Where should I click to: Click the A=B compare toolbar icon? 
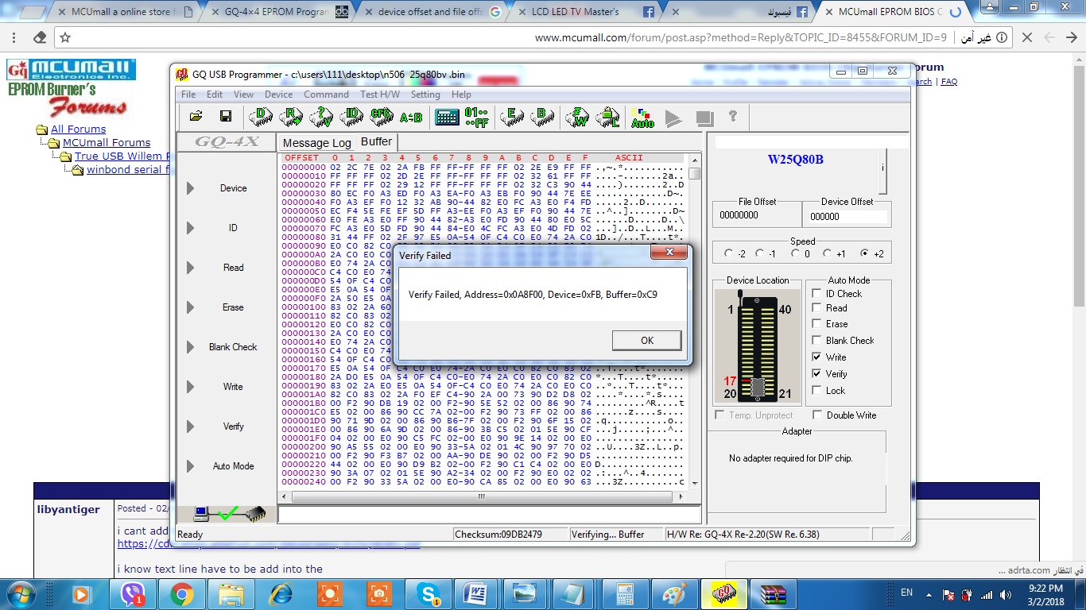411,117
